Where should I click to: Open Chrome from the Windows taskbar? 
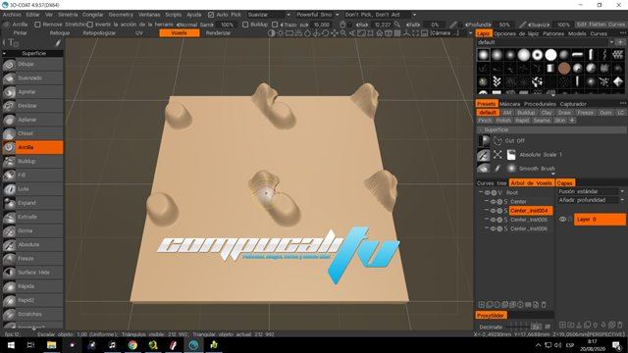pos(132,344)
